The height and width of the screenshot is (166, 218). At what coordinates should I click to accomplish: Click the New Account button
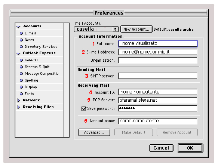(x=136, y=29)
